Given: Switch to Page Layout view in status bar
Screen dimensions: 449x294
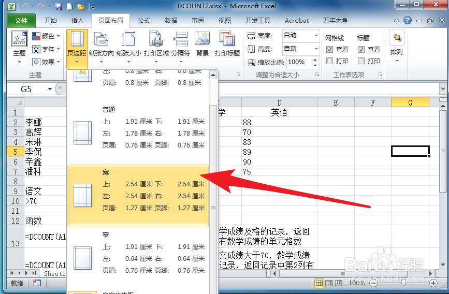Looking at the screenshot, I should [329, 284].
